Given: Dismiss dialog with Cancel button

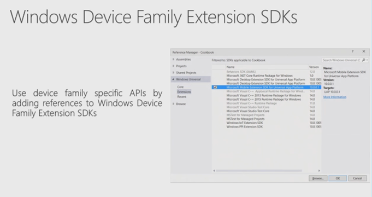Looking at the screenshot, I should [357, 178].
